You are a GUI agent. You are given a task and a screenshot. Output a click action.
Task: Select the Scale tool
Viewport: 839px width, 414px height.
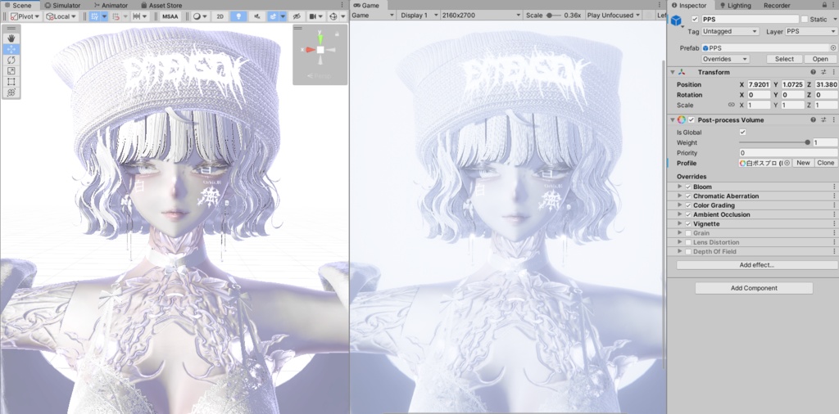coord(11,71)
